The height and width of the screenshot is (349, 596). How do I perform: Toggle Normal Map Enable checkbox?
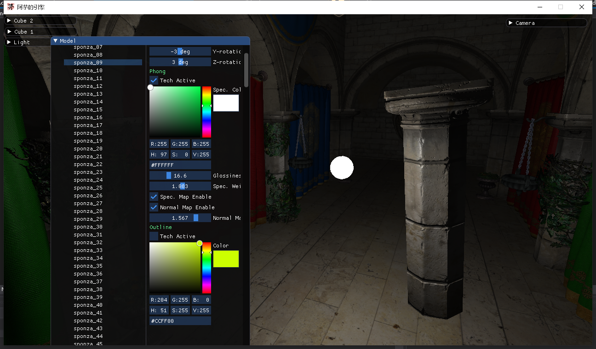154,207
